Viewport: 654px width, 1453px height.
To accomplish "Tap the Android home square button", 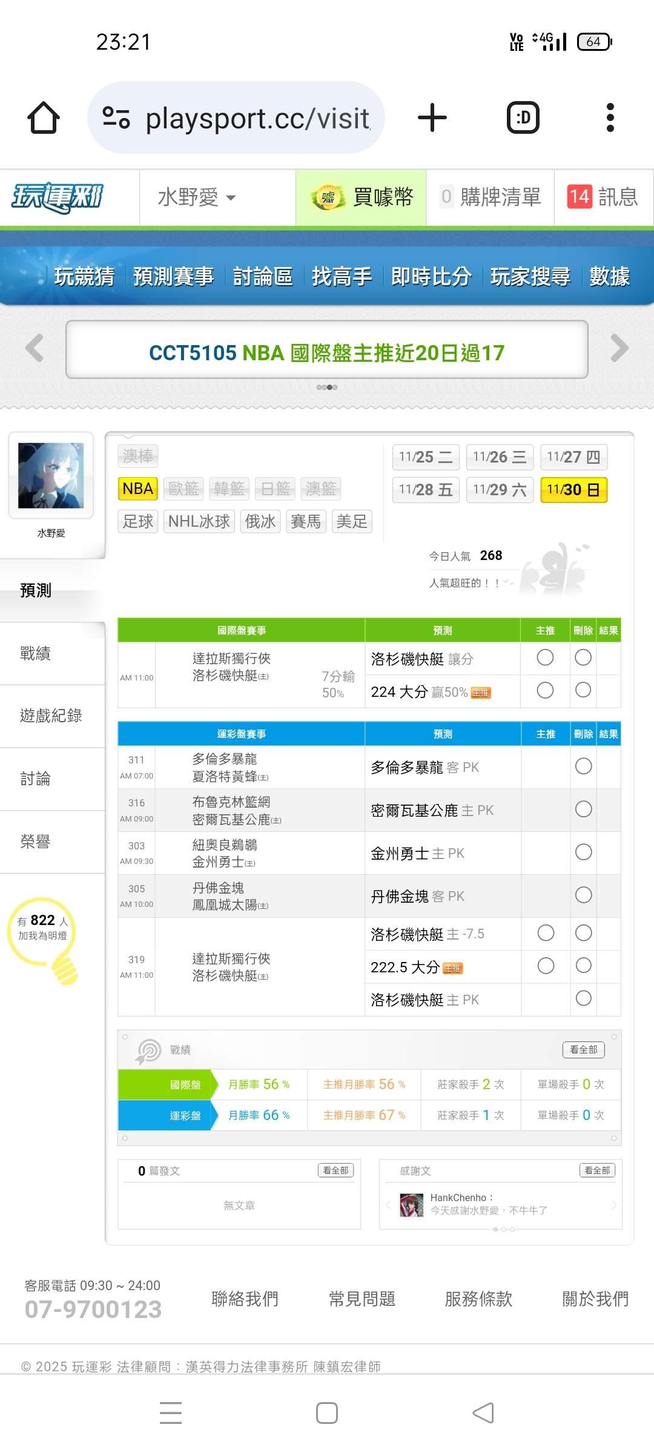I will 327,1413.
